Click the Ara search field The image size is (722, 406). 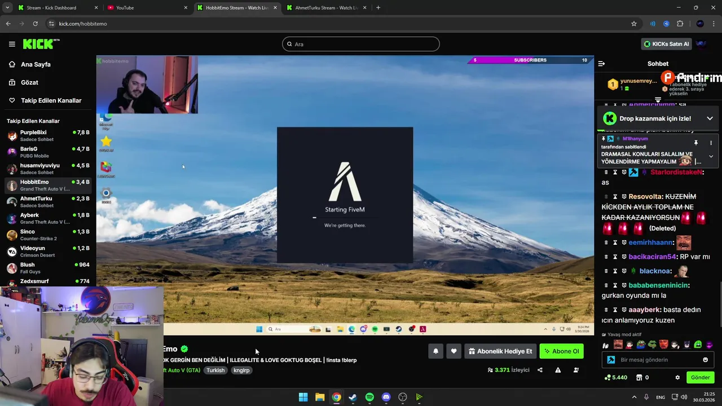[x=361, y=44]
